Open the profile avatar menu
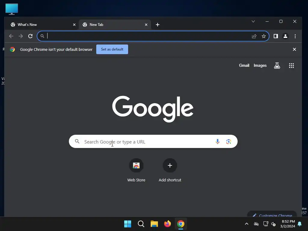Viewport: 308px width, 231px height. point(285,36)
